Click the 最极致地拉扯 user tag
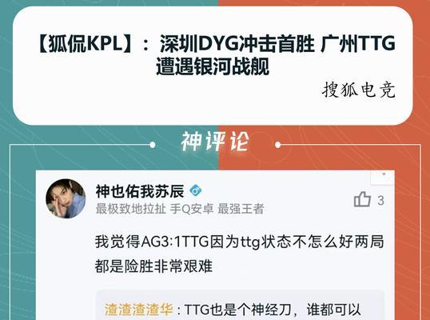Viewport: 430px width, 320px height. point(131,209)
